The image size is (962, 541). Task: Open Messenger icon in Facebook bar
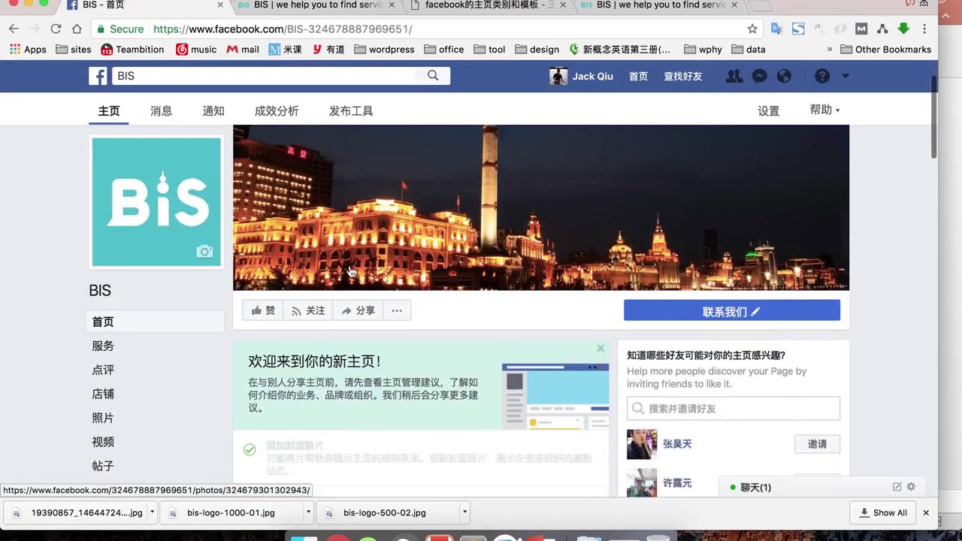pyautogui.click(x=760, y=76)
